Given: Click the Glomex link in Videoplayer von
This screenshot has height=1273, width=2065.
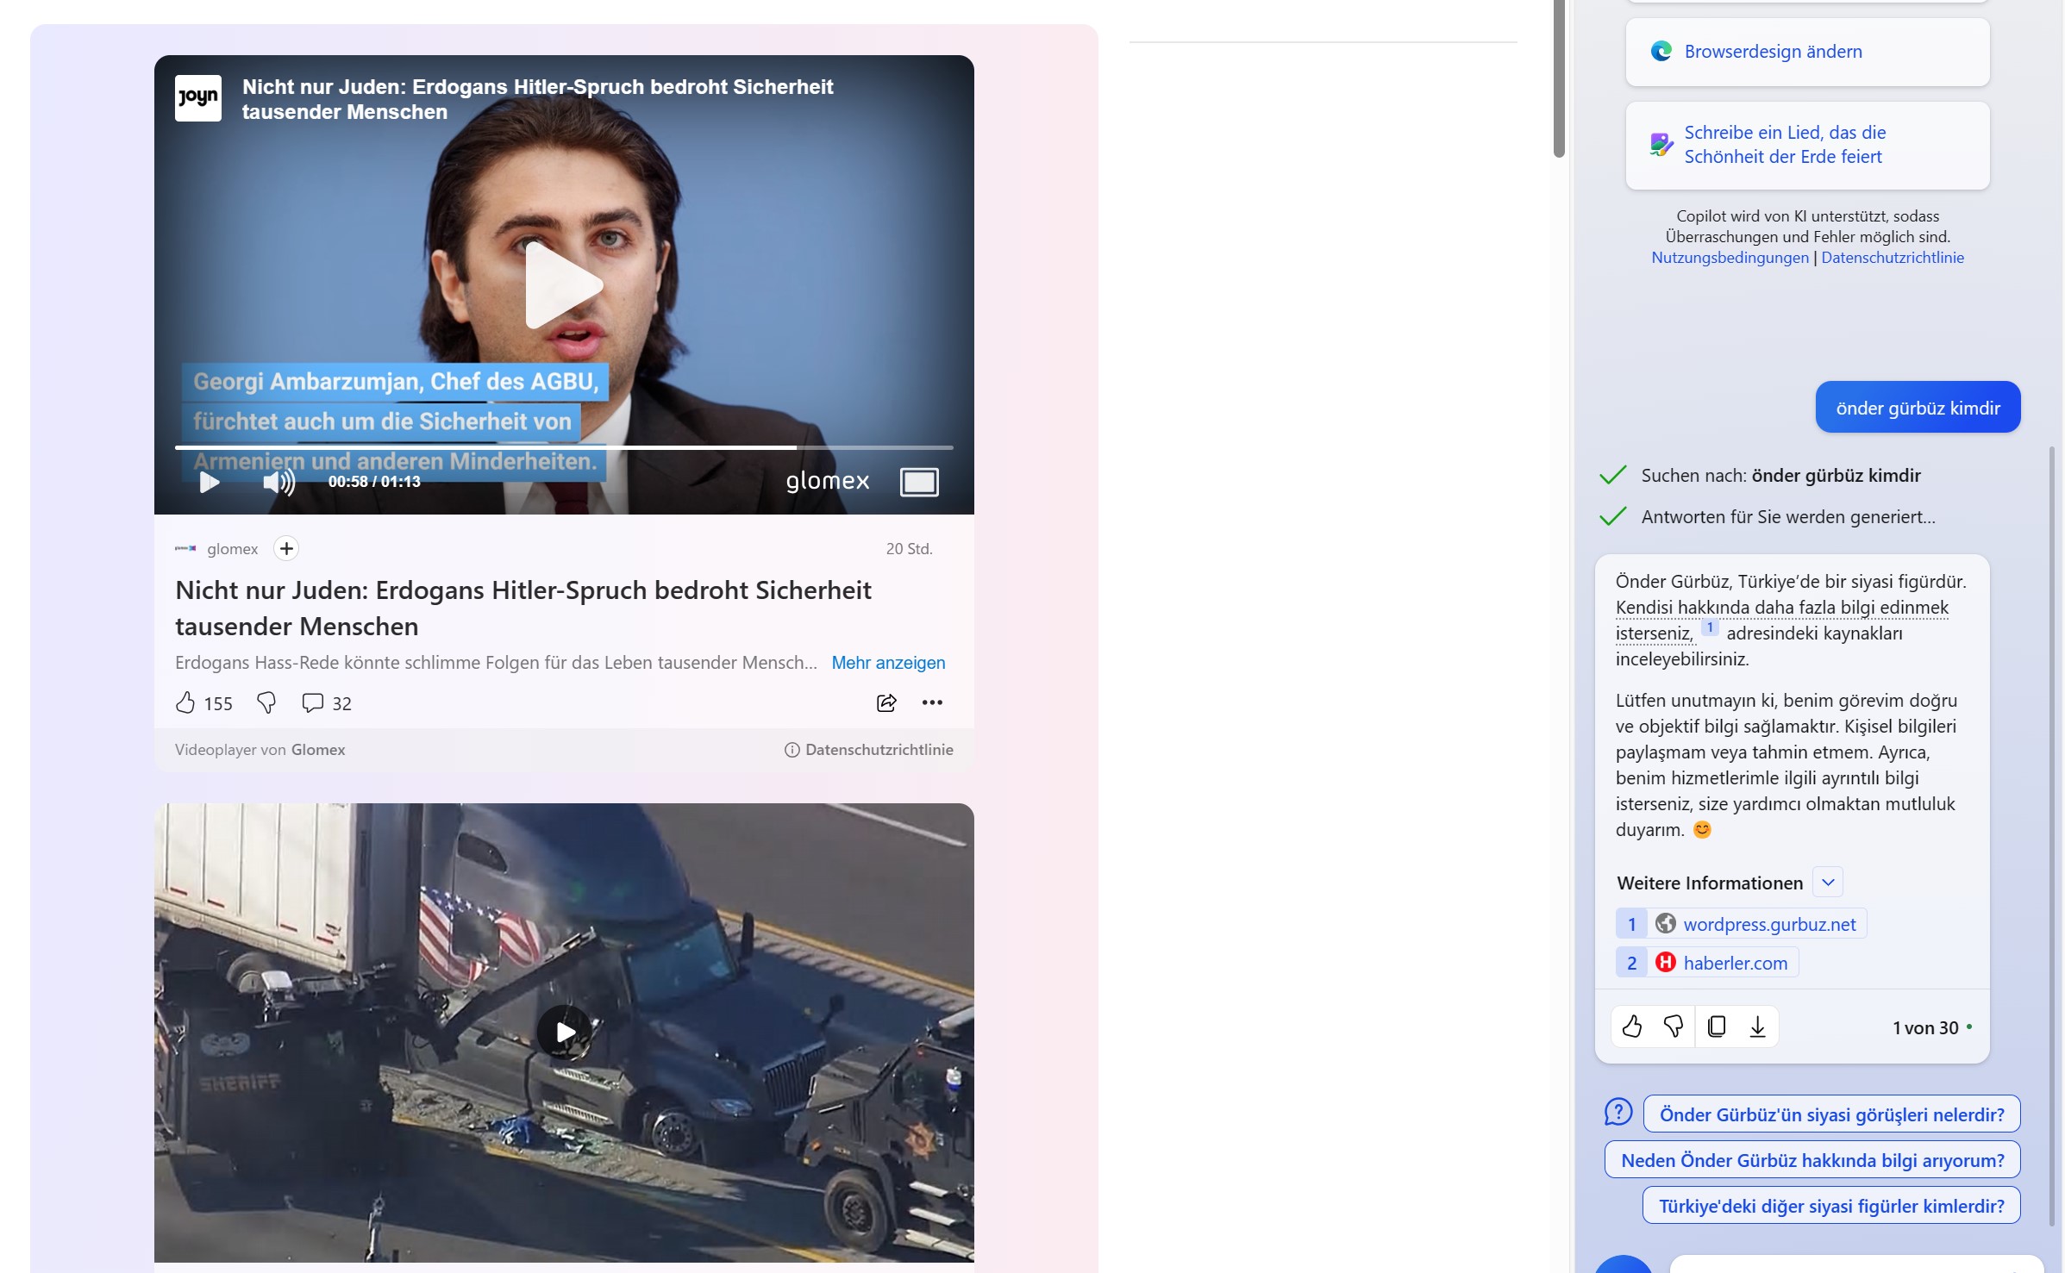Looking at the screenshot, I should click(318, 750).
